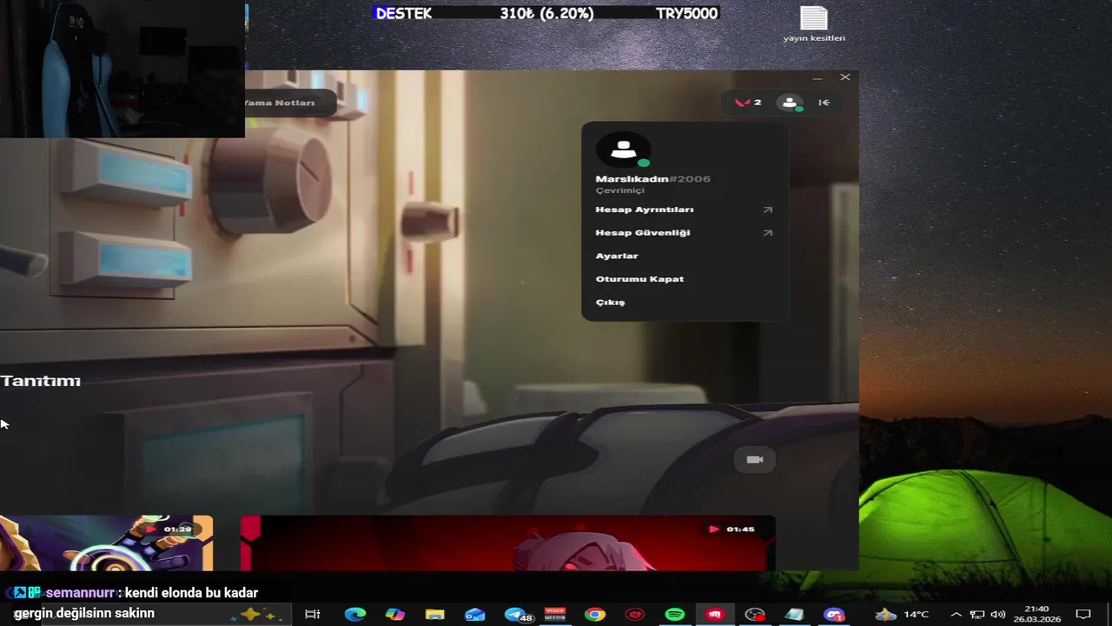Open external link arrow beside Hesap Ayrıntıları
Viewport: 1112px width, 626px height.
(767, 210)
